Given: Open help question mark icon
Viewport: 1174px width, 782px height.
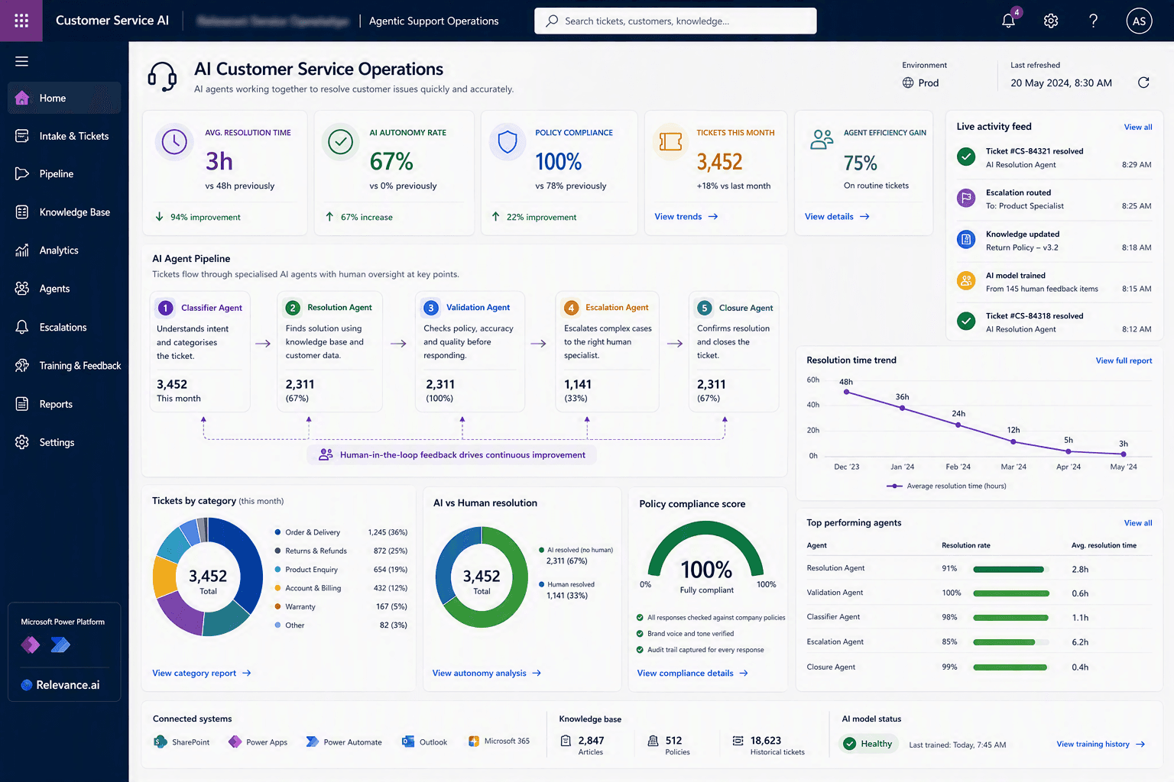Looking at the screenshot, I should [x=1094, y=21].
